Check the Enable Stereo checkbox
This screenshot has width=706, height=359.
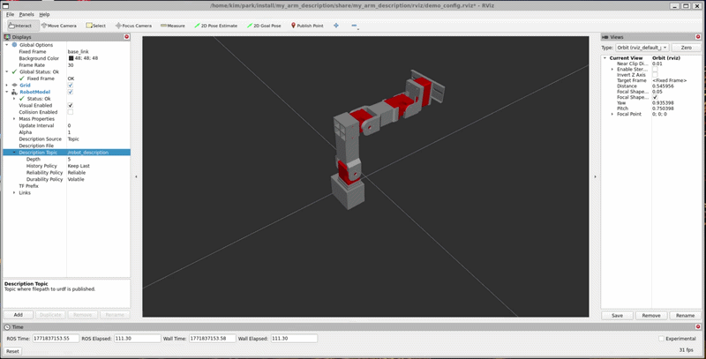point(655,70)
